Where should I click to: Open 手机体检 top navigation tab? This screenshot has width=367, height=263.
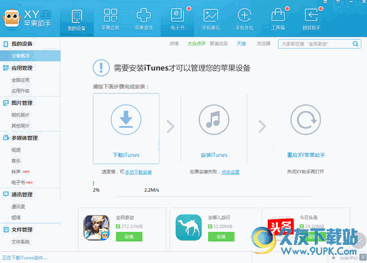(x=244, y=20)
